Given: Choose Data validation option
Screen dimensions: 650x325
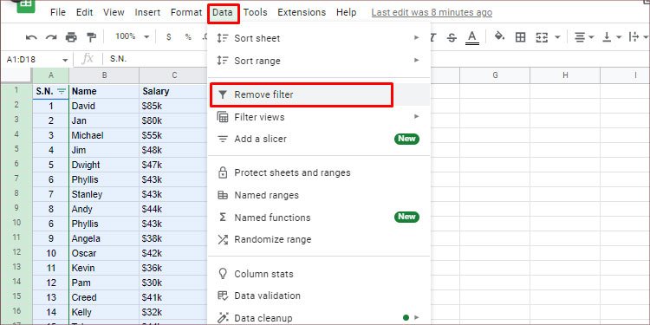Looking at the screenshot, I should click(319, 296).
